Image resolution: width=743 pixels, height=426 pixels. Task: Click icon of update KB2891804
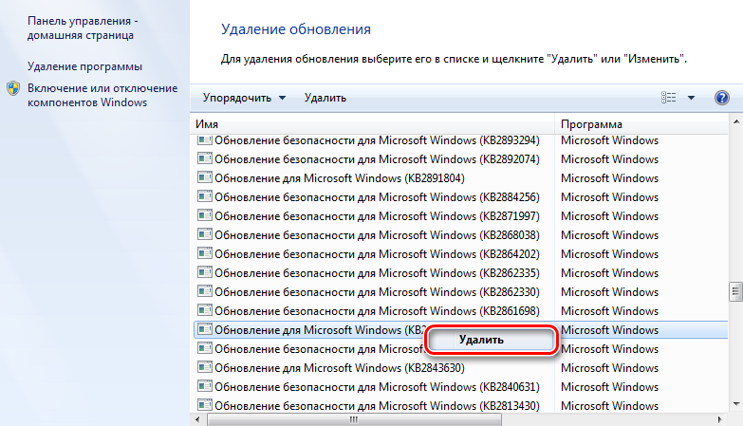coord(204,178)
